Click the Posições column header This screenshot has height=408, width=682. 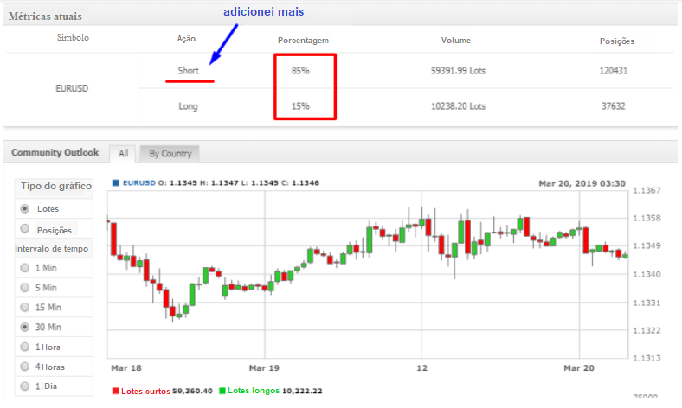(616, 41)
